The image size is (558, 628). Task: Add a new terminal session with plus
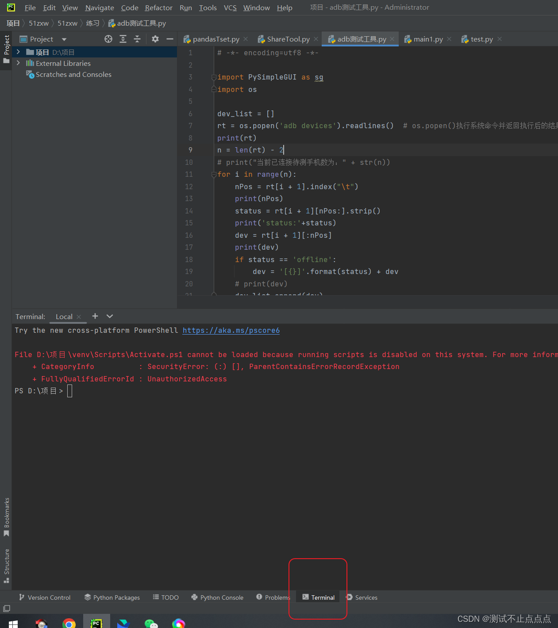point(95,316)
